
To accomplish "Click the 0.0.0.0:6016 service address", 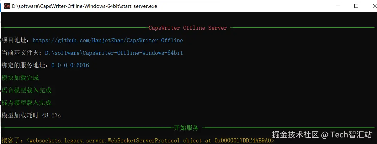I will (70, 65).
